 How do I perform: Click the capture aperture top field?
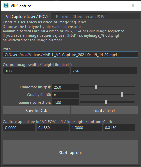[52, 127]
